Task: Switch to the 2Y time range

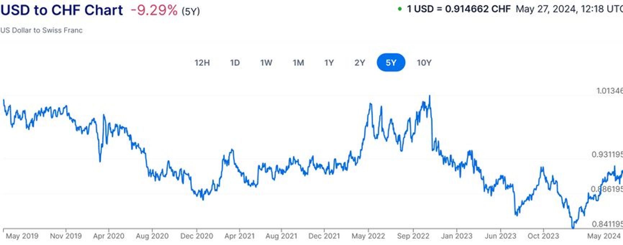Action: pyautogui.click(x=359, y=63)
